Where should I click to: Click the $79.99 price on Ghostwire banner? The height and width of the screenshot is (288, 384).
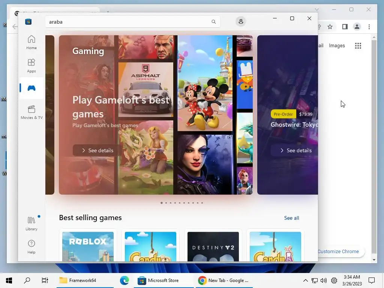click(306, 114)
